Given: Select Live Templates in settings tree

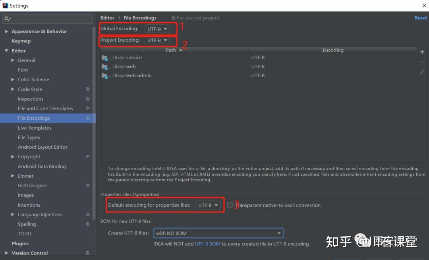Looking at the screenshot, I should [x=35, y=128].
